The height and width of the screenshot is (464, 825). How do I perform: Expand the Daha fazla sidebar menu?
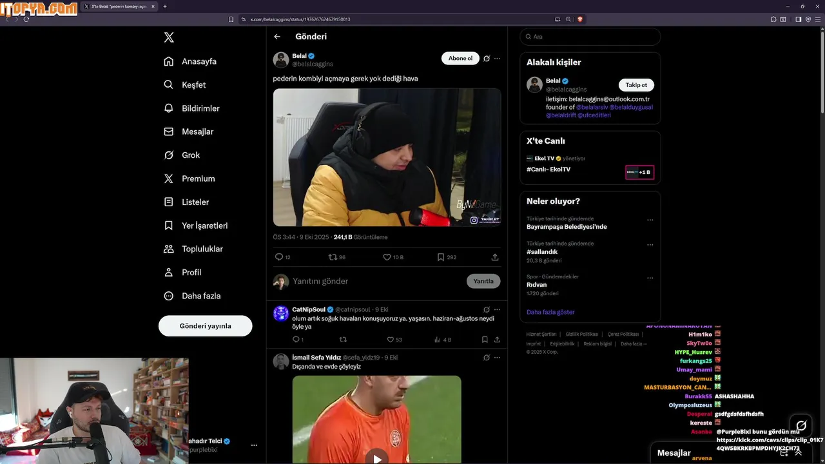(x=192, y=296)
